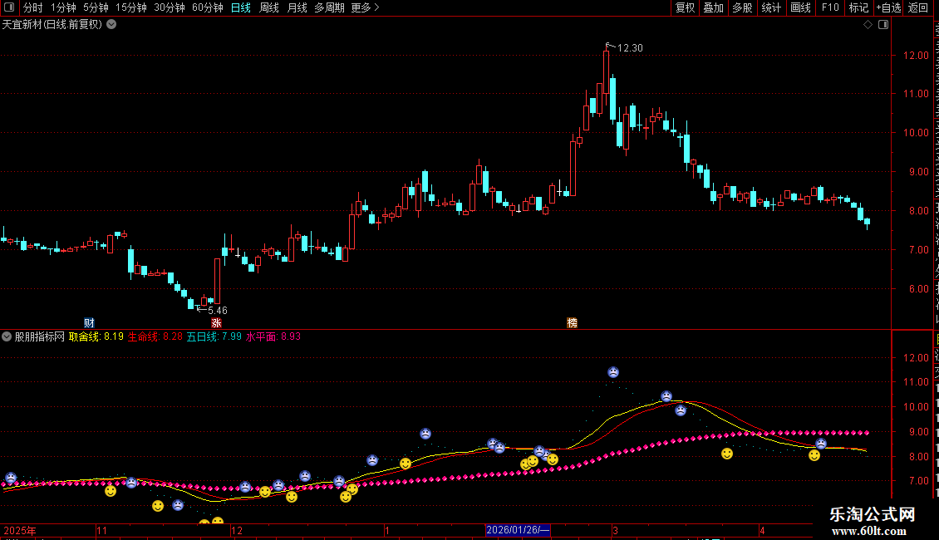Toggle the side panel icon in chart header
Screen dimensions: 939x540
coord(883,25)
